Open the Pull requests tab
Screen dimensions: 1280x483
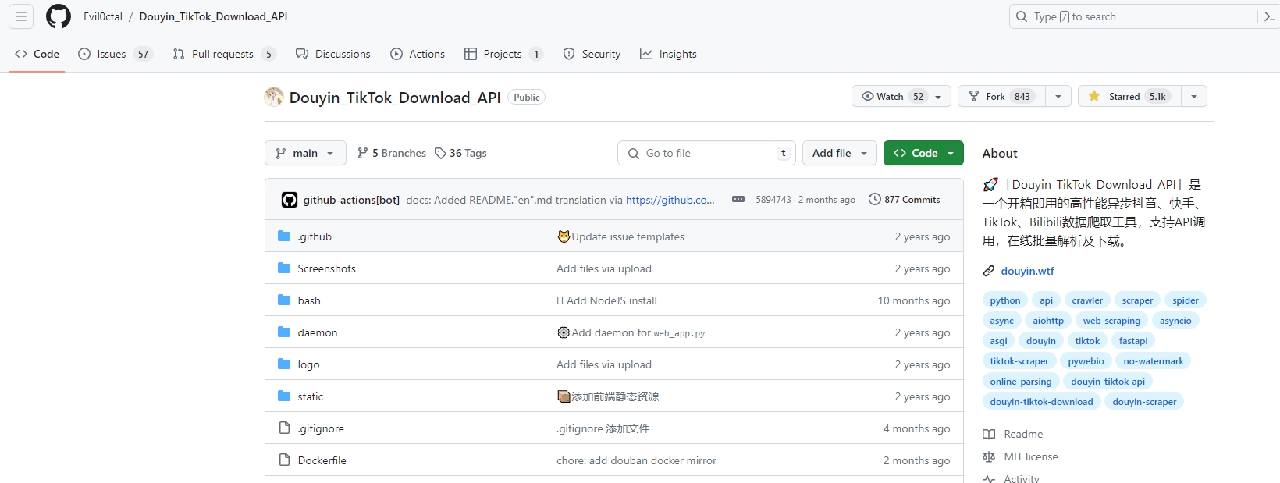pyautogui.click(x=222, y=55)
